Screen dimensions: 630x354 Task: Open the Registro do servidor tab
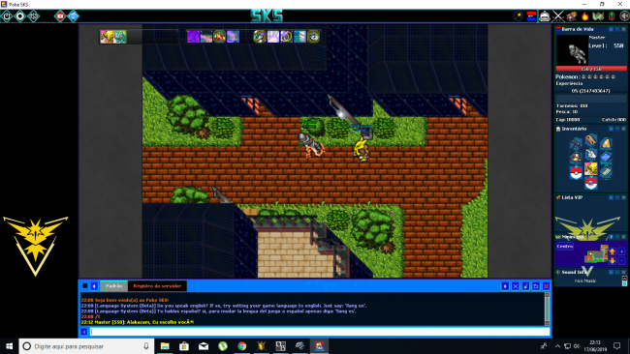(157, 286)
